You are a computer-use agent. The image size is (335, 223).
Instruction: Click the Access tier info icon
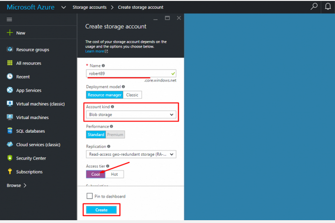[x=107, y=166]
